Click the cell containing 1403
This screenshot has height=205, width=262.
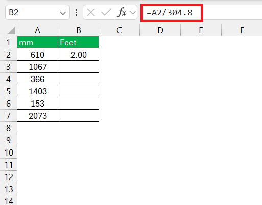(x=37, y=91)
